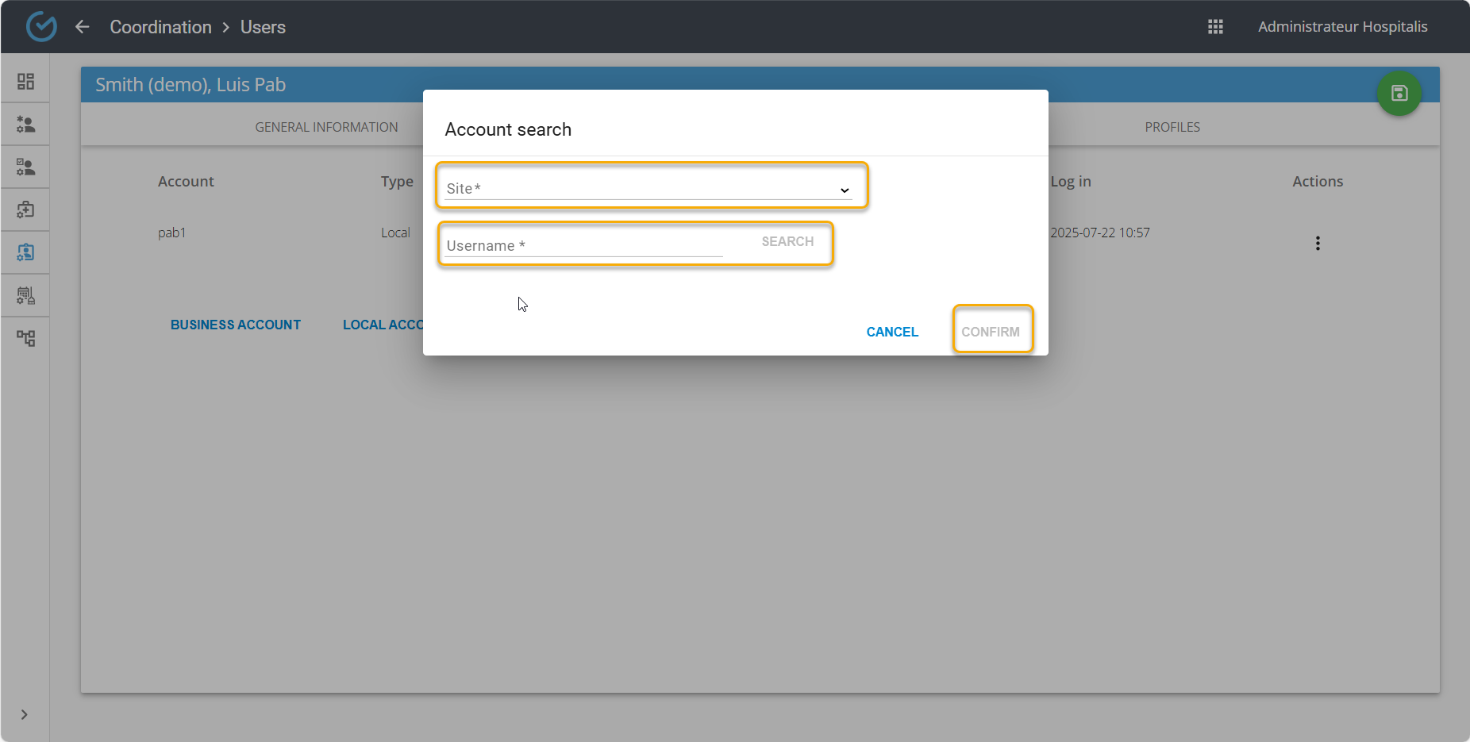Click Cancel in Account search dialog
Image resolution: width=1470 pixels, height=742 pixels.
(892, 332)
